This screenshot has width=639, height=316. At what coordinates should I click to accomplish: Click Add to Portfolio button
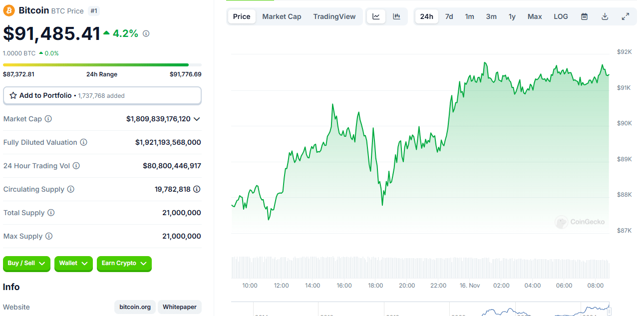point(102,95)
